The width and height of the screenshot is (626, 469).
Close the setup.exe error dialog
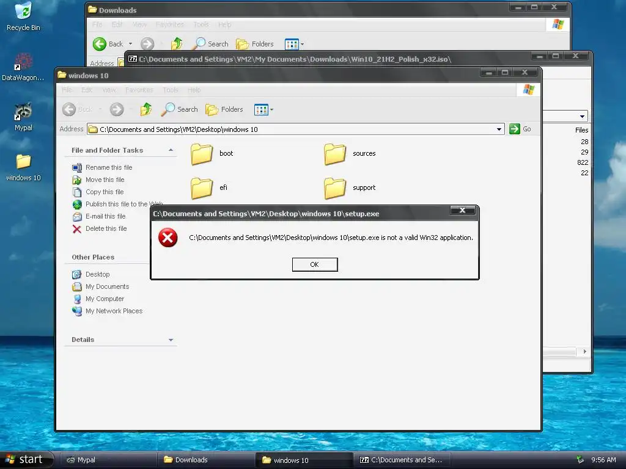pyautogui.click(x=462, y=210)
